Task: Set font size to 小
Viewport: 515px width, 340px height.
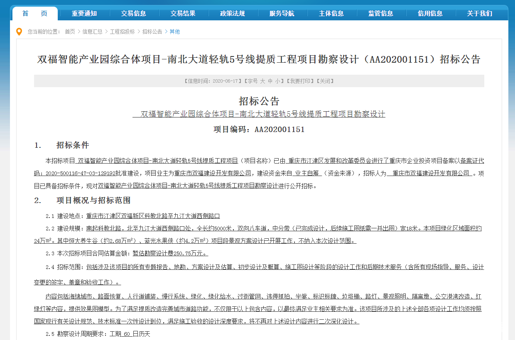Action: click(277, 81)
